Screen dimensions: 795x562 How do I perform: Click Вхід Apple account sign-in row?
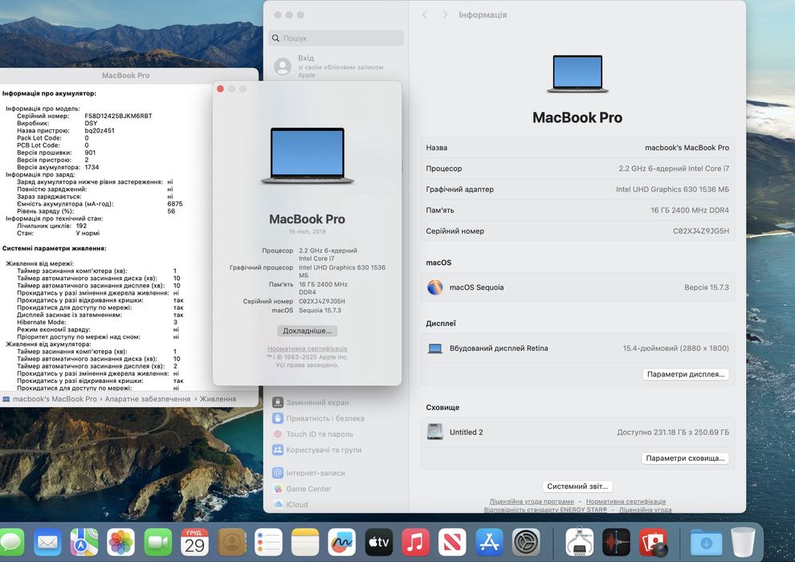pyautogui.click(x=336, y=66)
